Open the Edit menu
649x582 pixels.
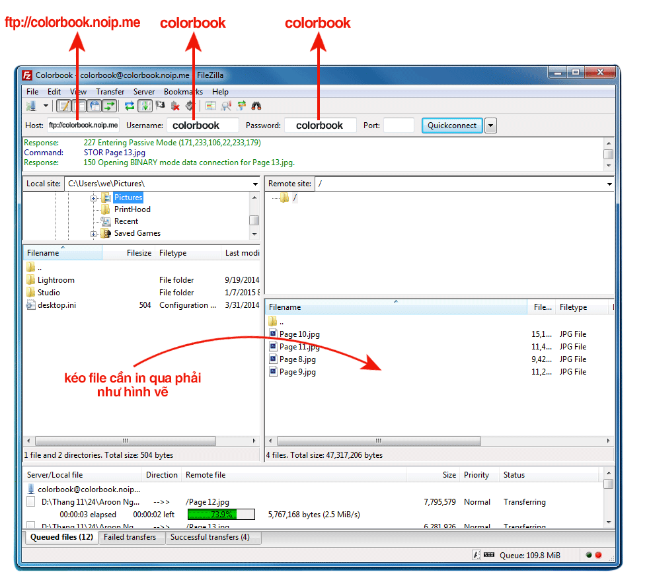click(x=54, y=92)
